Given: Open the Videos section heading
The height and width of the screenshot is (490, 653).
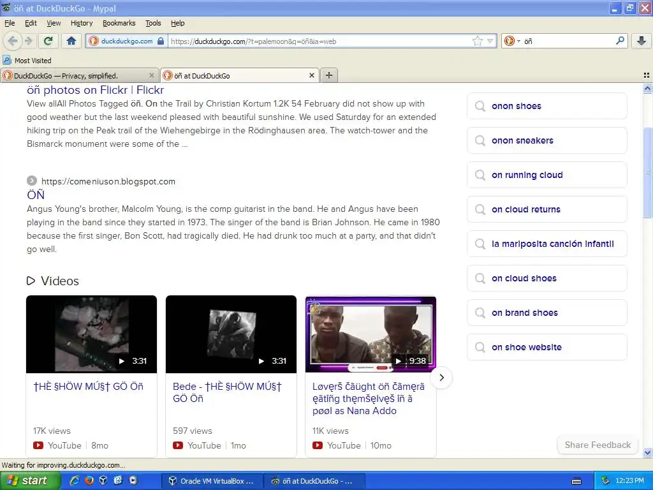Looking at the screenshot, I should tap(59, 281).
